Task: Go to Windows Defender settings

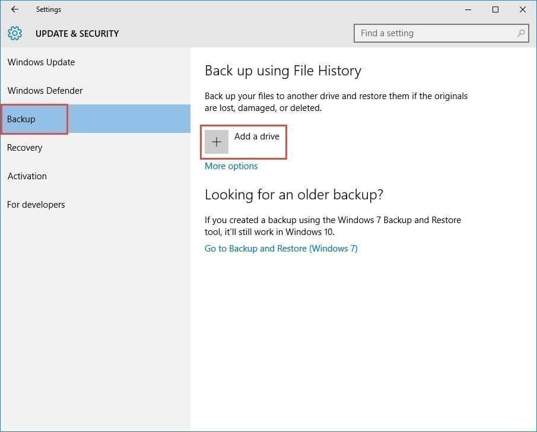Action: click(45, 91)
